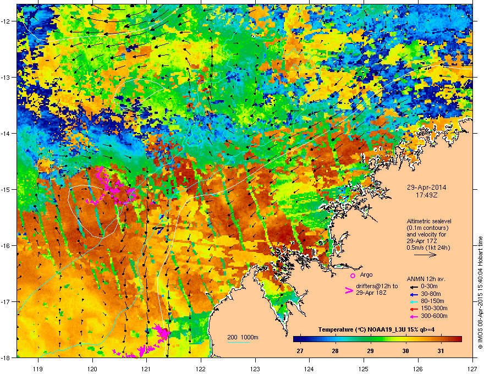This screenshot has width=484, height=374.
Task: Select the magenta arrow beside 300-600m
Action: point(414,316)
